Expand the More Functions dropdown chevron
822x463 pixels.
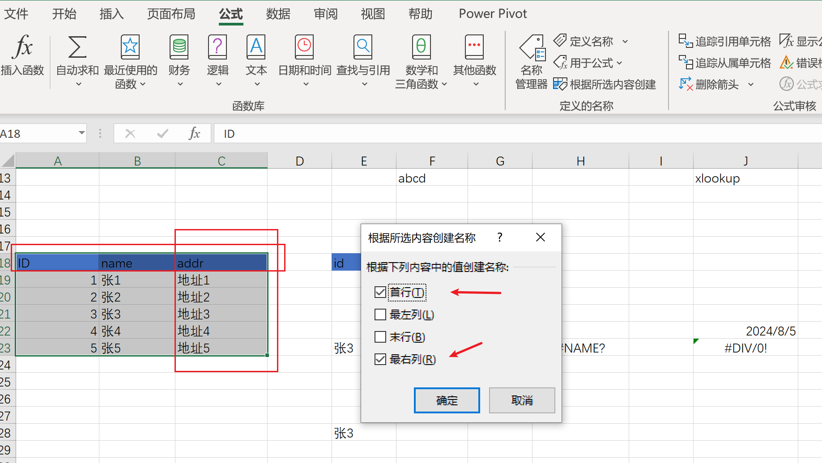[x=476, y=84]
